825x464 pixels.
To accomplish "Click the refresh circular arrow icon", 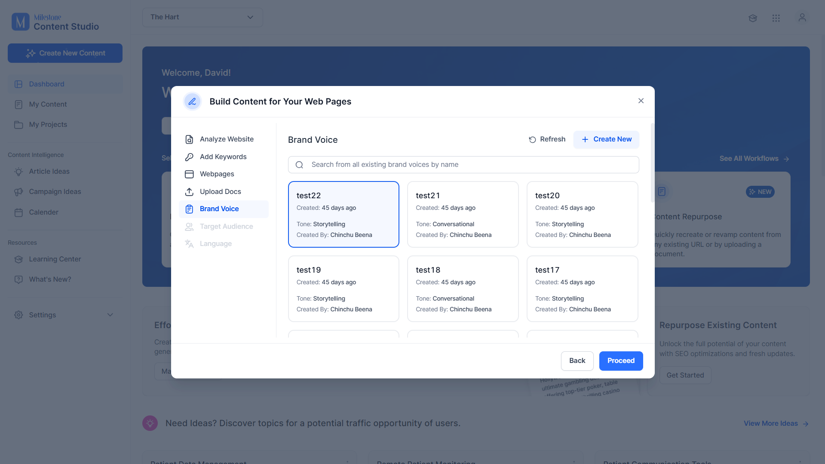I will 532,139.
